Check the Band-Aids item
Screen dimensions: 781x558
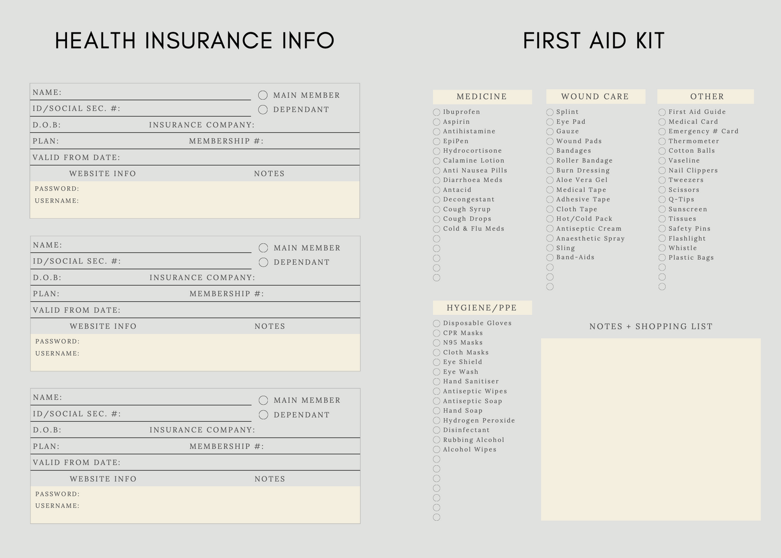click(550, 258)
